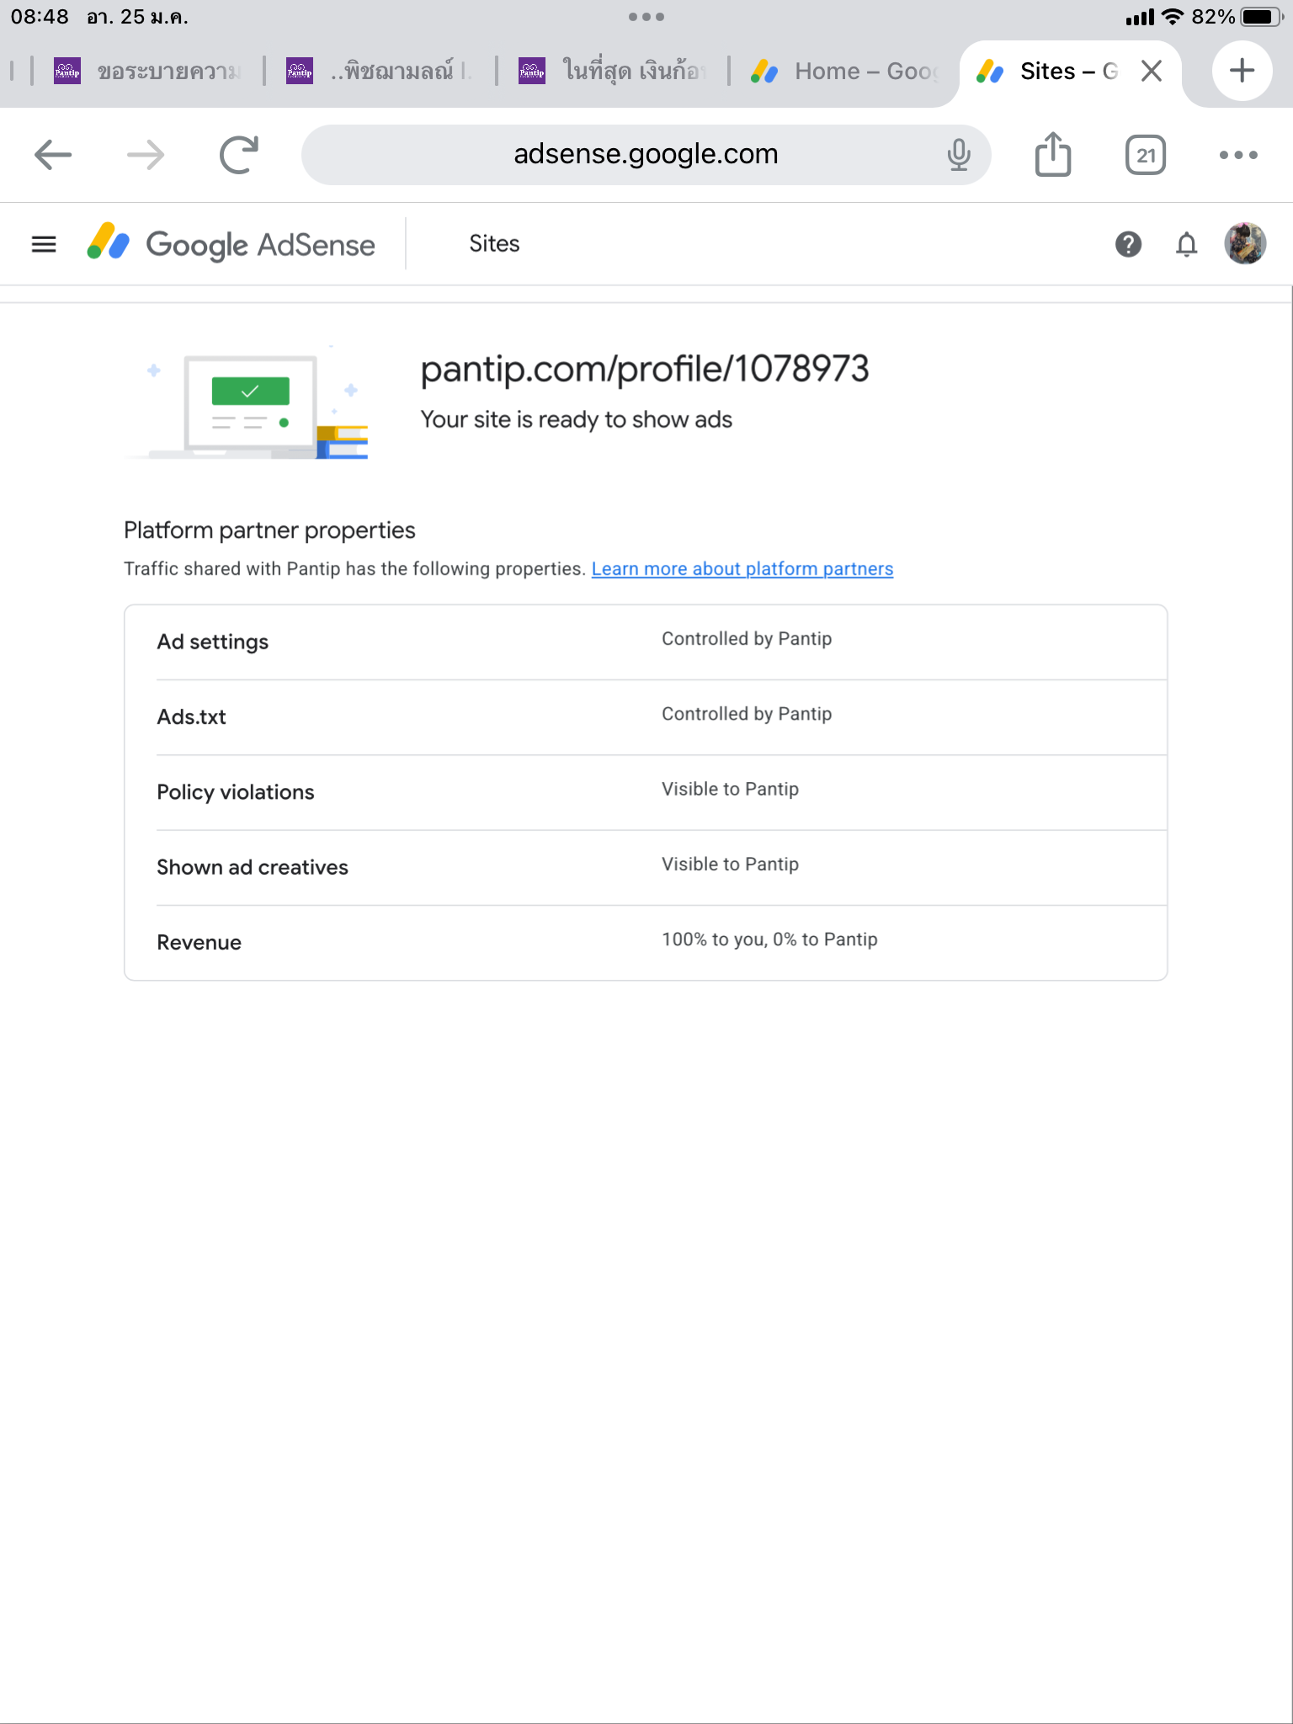Open the account profile avatar

click(1245, 244)
